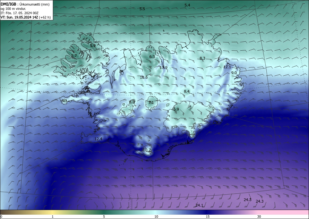Click the 8.3 value on Snæfellsnes peninsula tip
Screen dimensions: 309x219
click(x=64, y=101)
